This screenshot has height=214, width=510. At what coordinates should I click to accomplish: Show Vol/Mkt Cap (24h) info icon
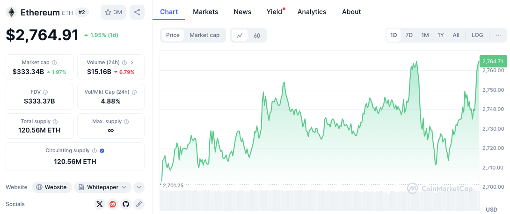pos(134,92)
